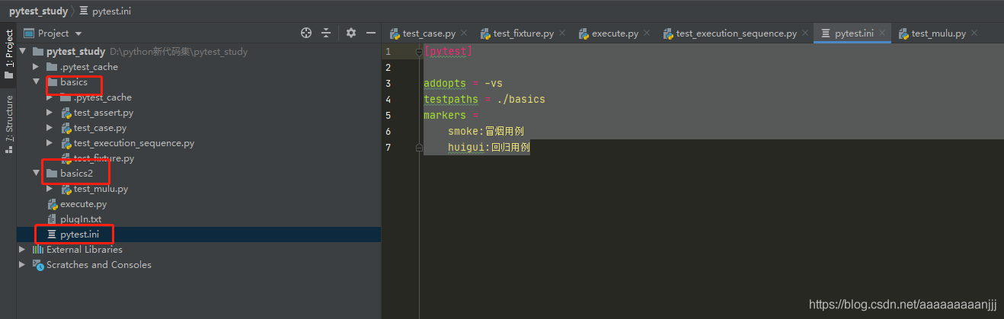
Task: Close the execute.py editor tab
Action: [x=646, y=33]
